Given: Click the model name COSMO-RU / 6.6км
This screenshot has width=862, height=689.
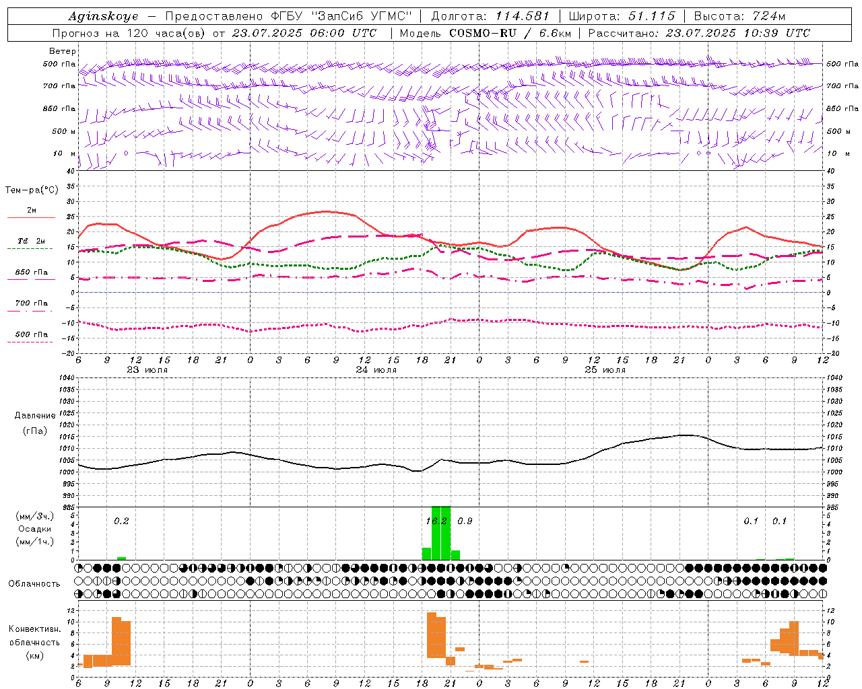Looking at the screenshot, I should pos(510,33).
